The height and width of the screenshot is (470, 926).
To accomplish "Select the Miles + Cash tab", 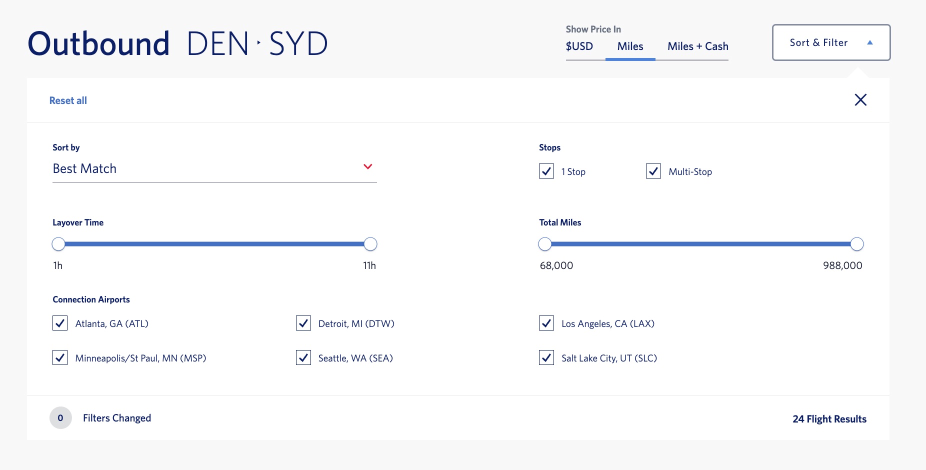I will (697, 46).
